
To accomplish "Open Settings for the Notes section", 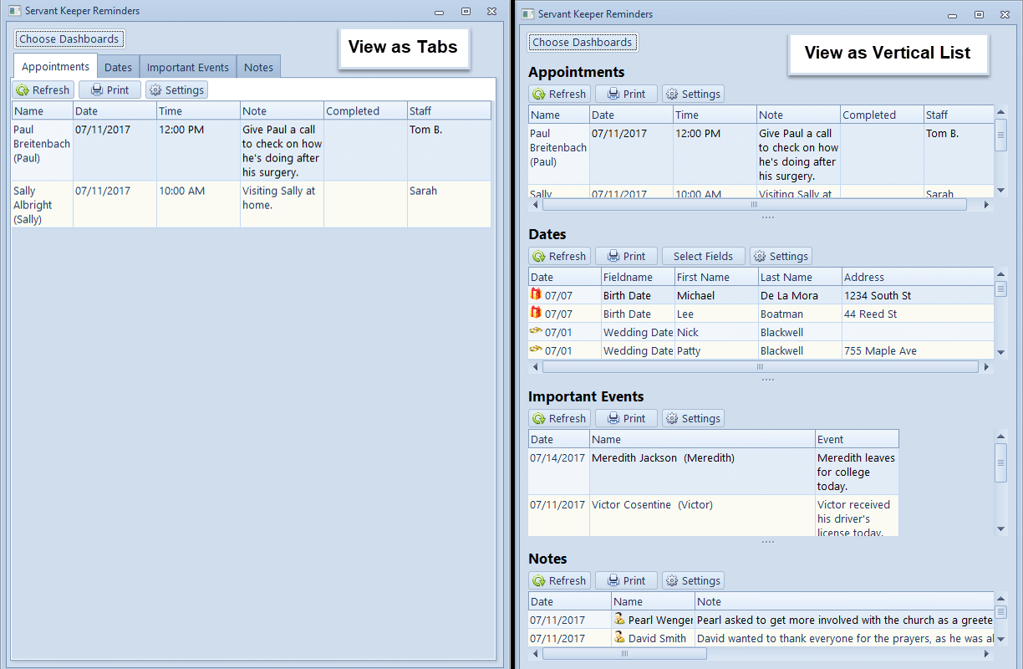I will click(693, 580).
